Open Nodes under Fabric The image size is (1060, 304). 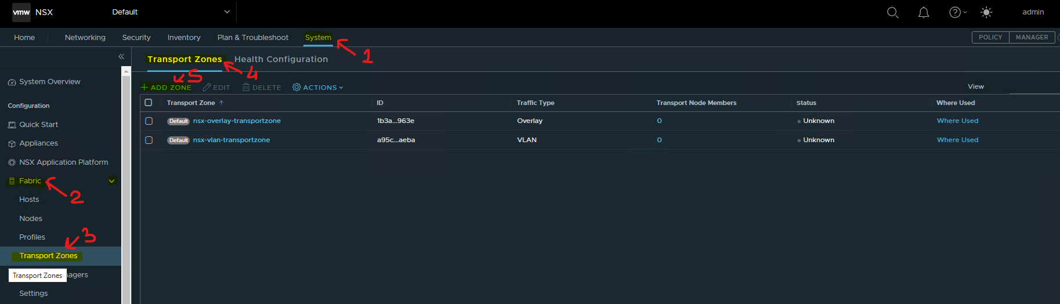31,219
